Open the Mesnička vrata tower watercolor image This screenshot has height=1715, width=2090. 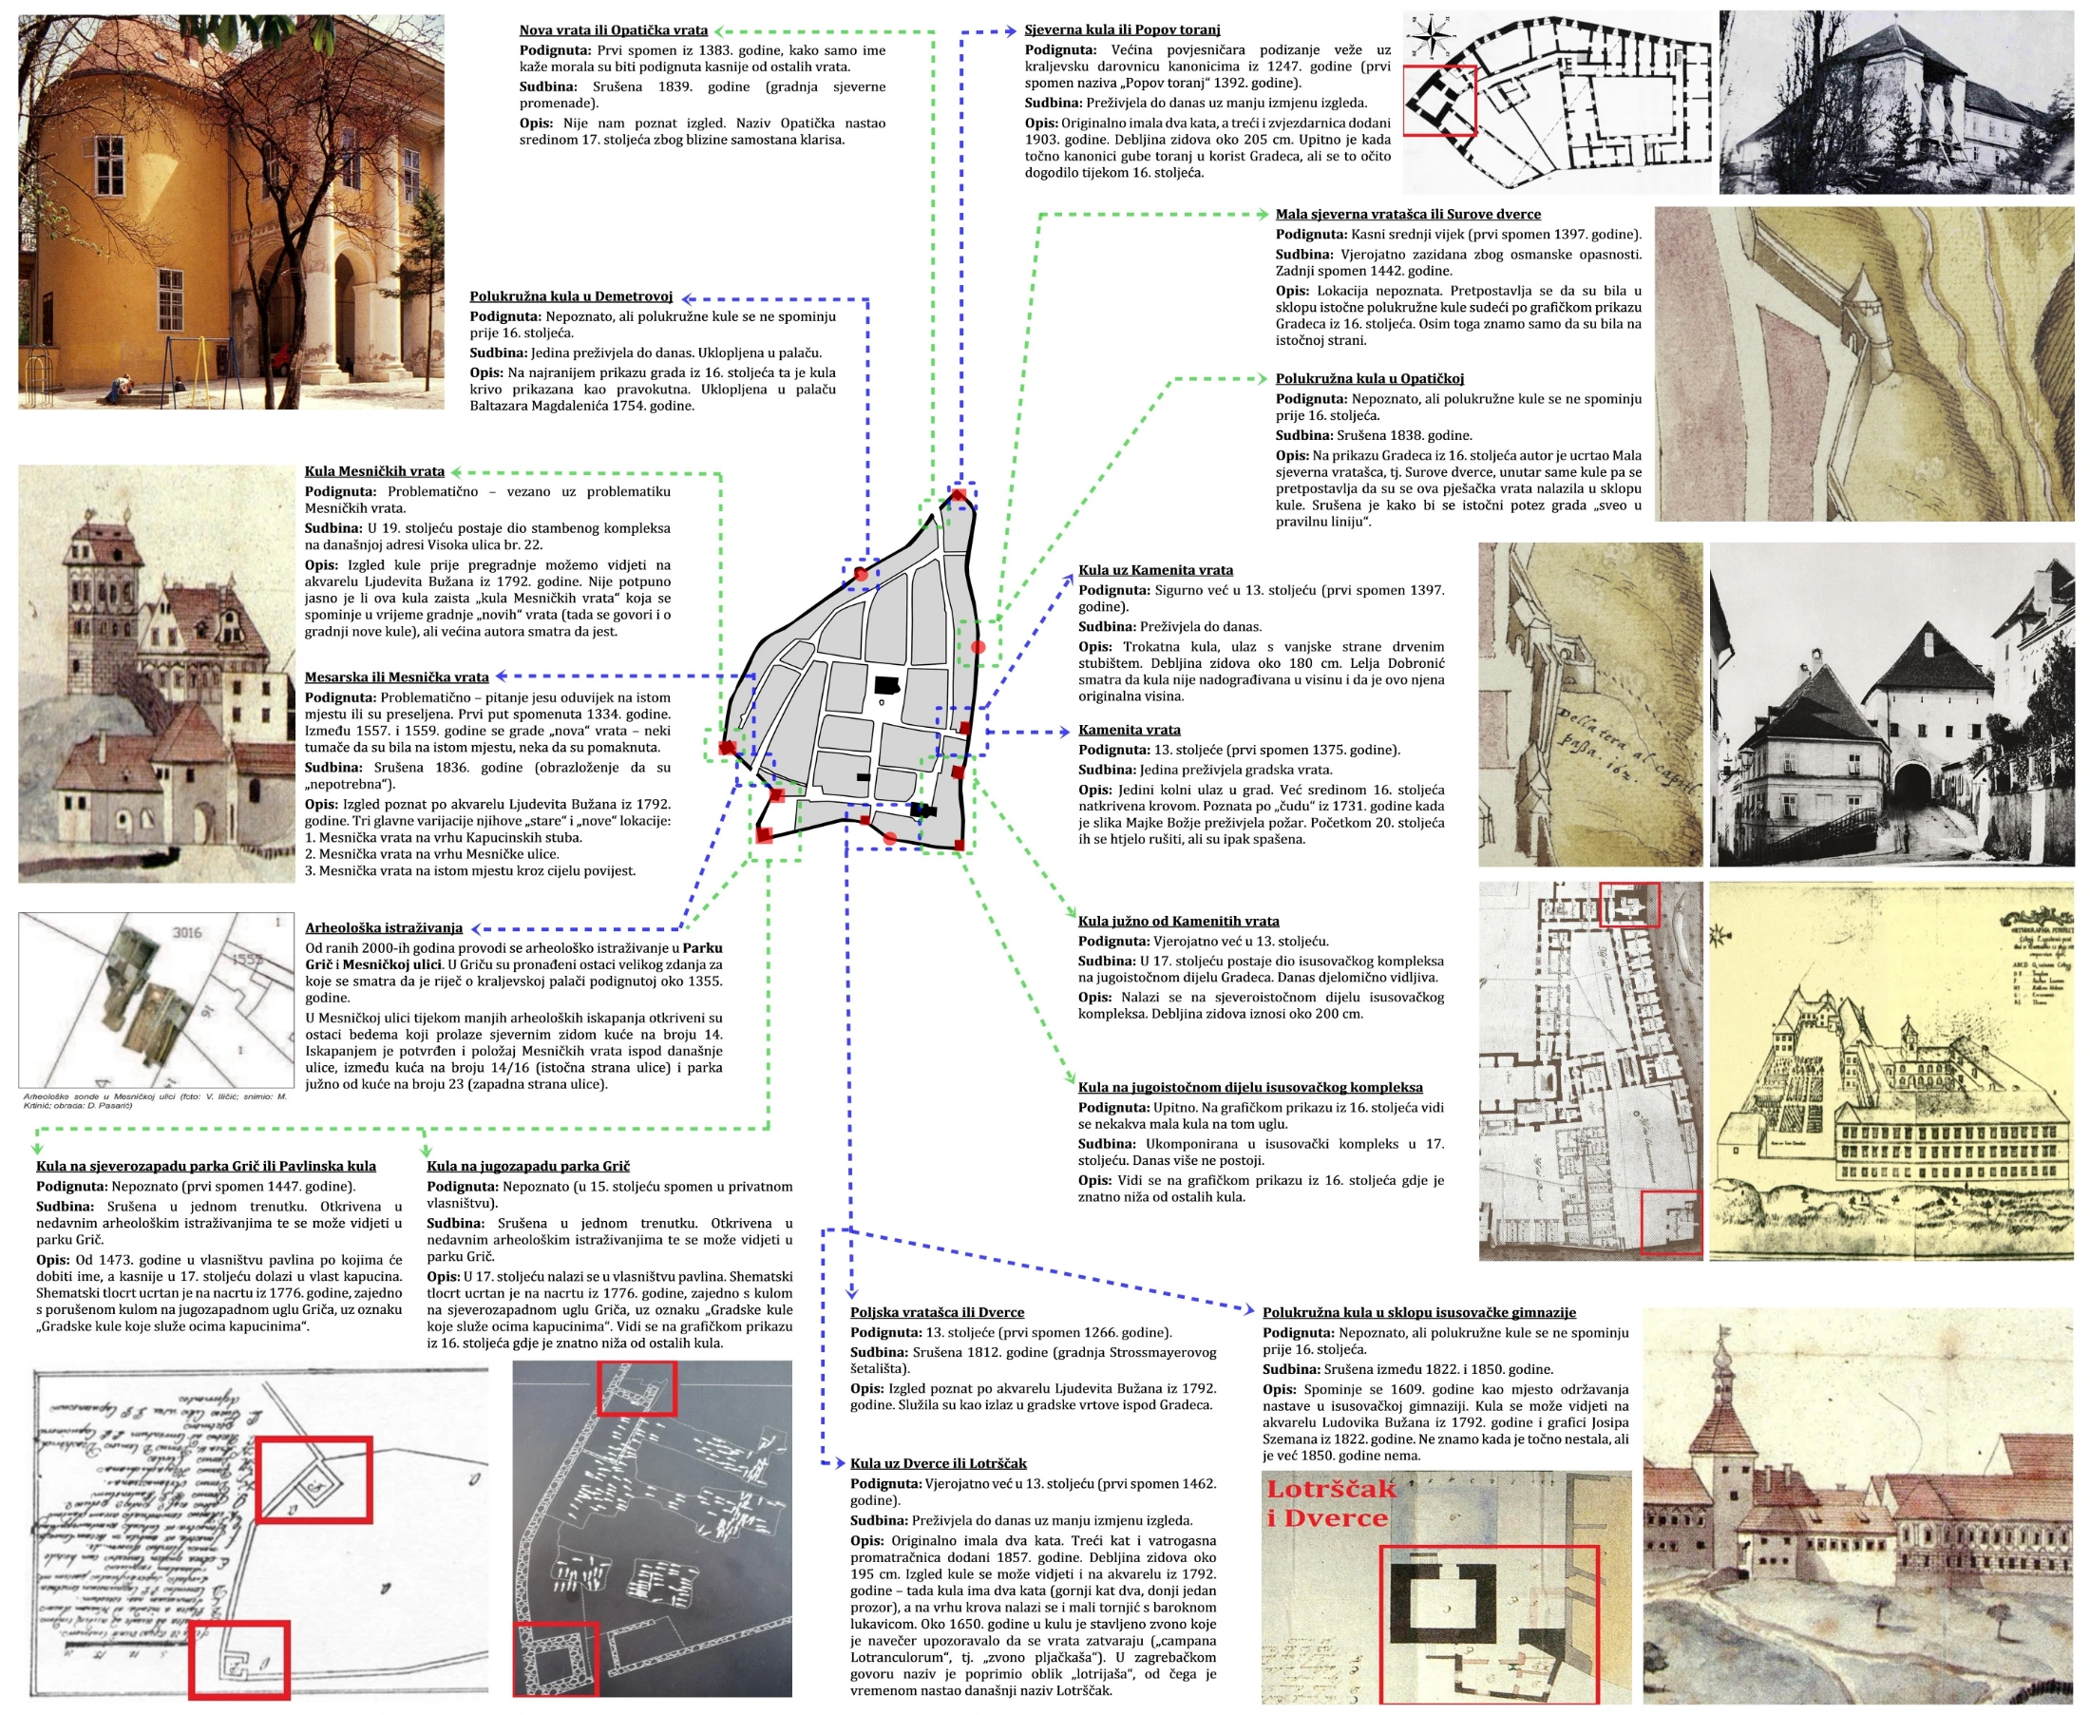pos(156,674)
